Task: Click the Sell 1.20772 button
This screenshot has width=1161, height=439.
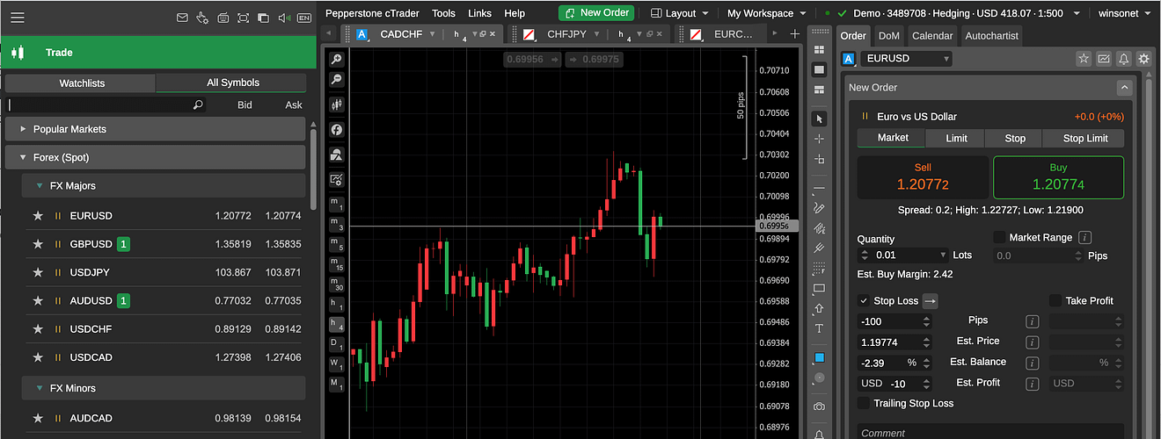Action: point(923,176)
